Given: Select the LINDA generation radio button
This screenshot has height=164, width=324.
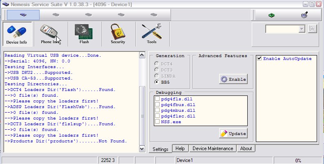Looking at the screenshot, I should coord(157,76).
